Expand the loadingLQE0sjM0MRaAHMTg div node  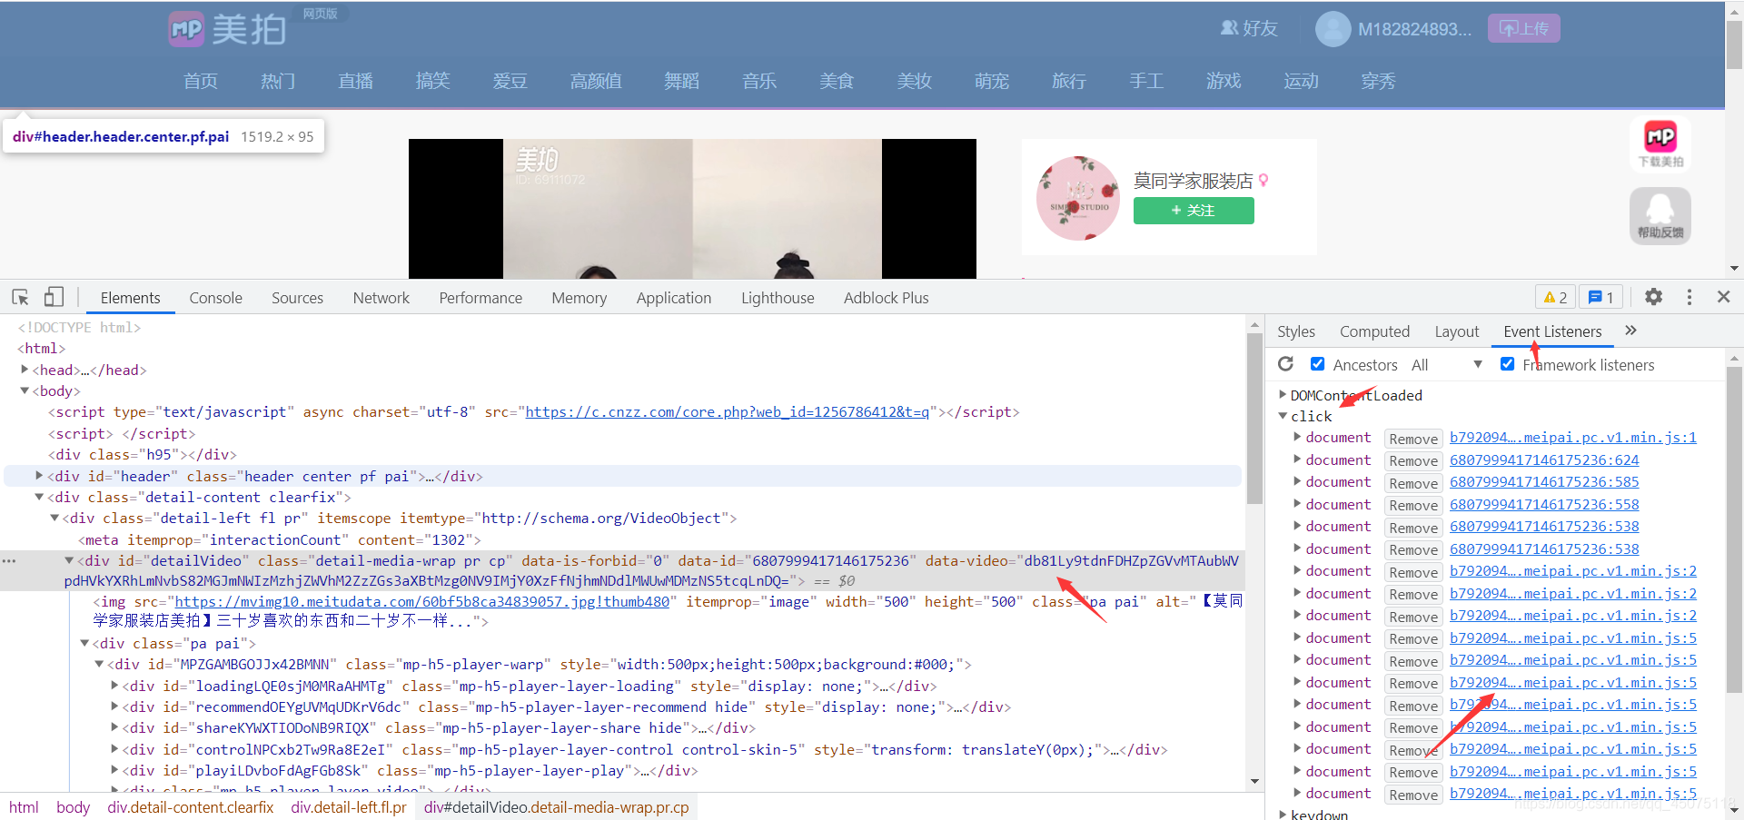tap(114, 686)
